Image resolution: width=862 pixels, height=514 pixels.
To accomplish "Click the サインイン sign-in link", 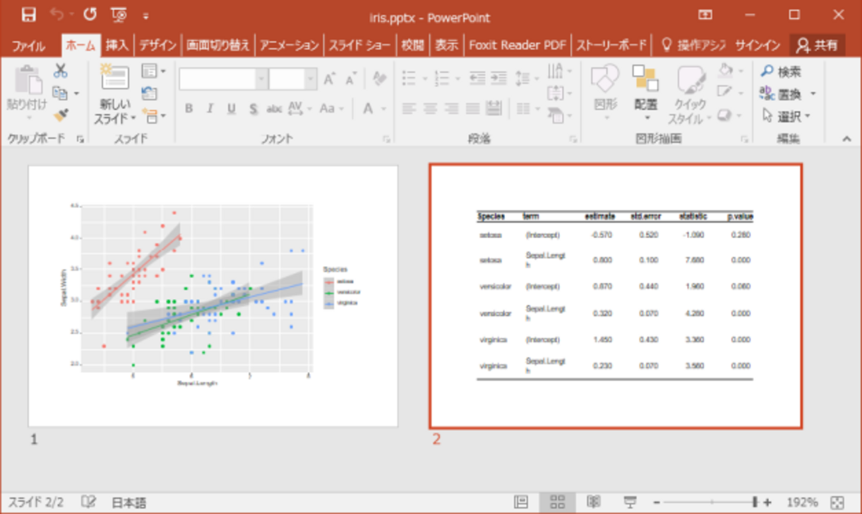I will (x=757, y=45).
